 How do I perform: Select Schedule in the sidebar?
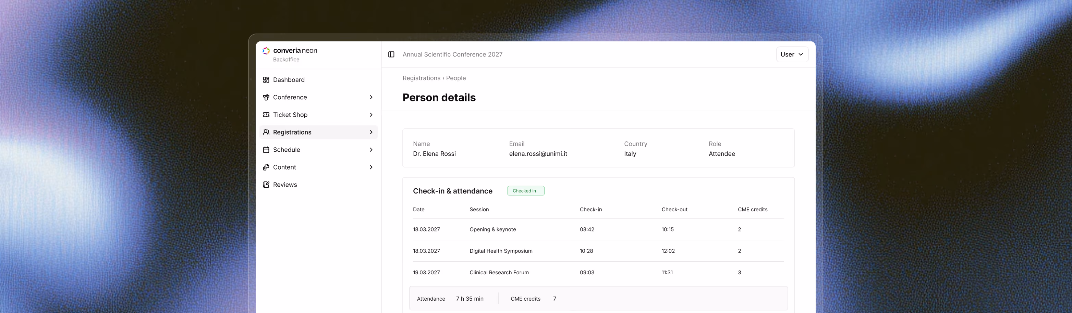click(x=318, y=150)
